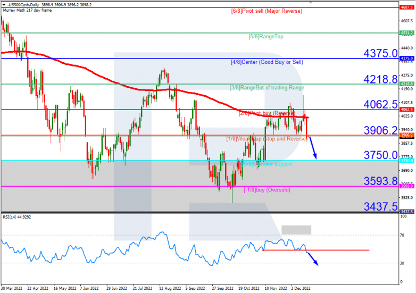Select the [-1/8]buy (Oversold) label

pyautogui.click(x=267, y=190)
